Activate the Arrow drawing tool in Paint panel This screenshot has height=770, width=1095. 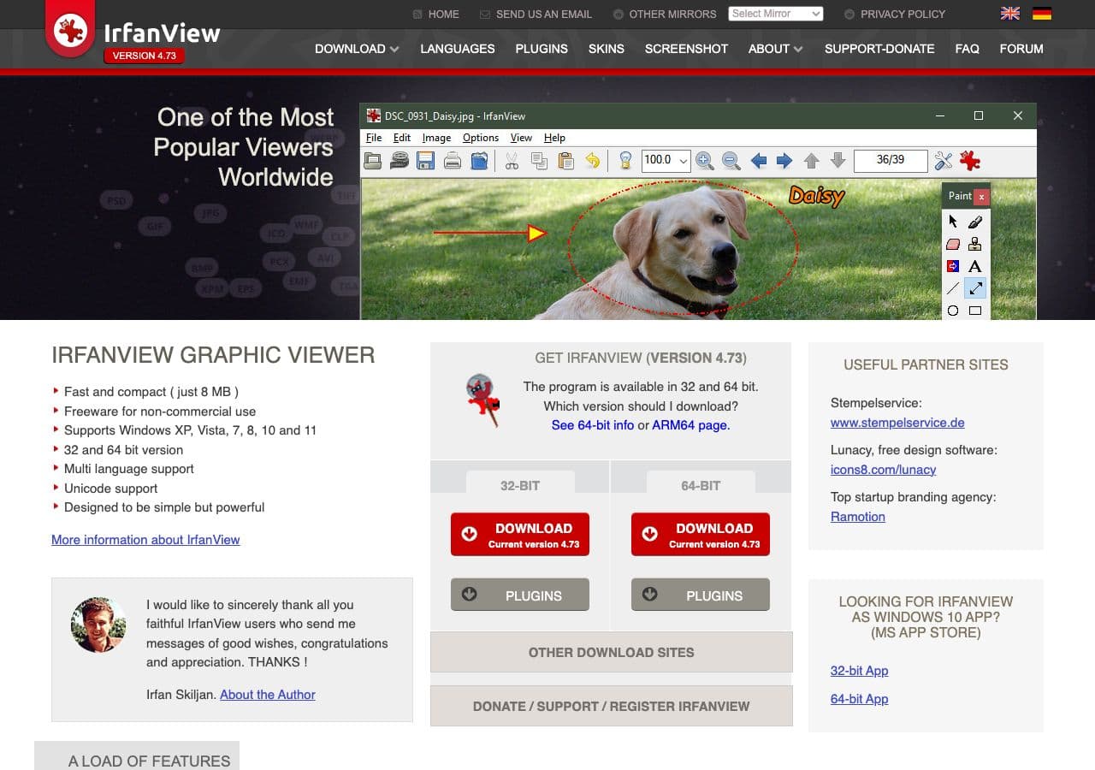(x=975, y=288)
